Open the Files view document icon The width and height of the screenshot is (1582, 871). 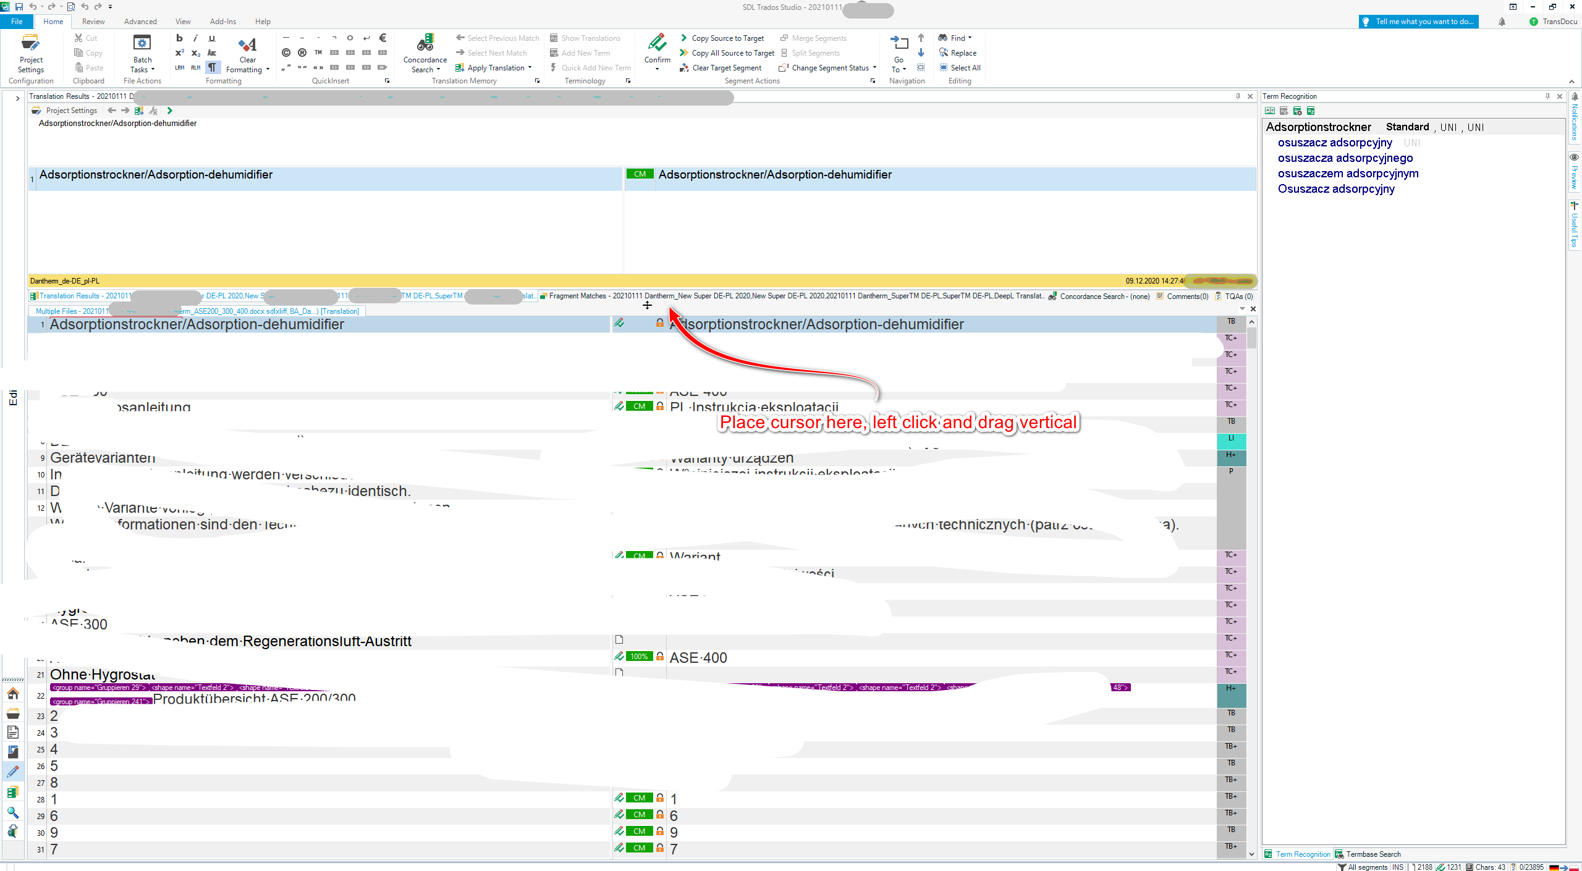point(13,733)
